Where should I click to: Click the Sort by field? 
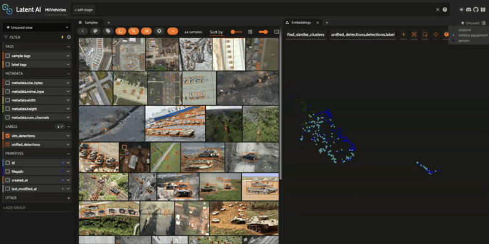click(216, 32)
